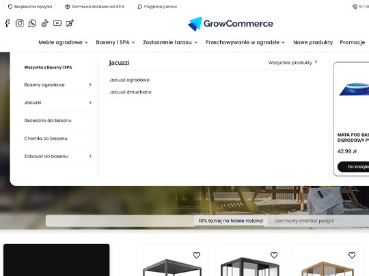
Task: Expand Zabawki do basenu submenu arrow
Action: tap(90, 156)
